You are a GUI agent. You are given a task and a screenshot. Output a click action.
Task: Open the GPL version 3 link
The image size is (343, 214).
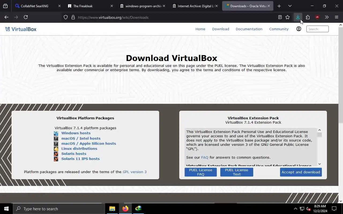point(135,172)
